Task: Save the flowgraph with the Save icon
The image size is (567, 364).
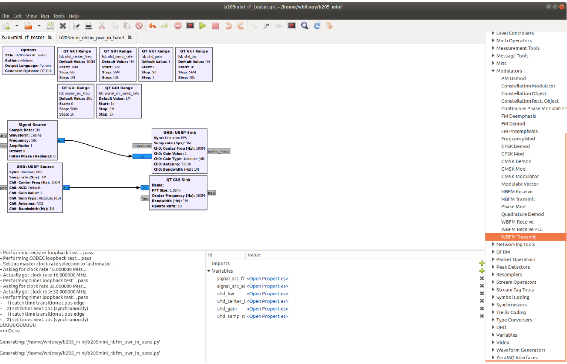Action: (50, 26)
